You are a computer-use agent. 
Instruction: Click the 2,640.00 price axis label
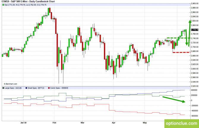click(x=195, y=60)
